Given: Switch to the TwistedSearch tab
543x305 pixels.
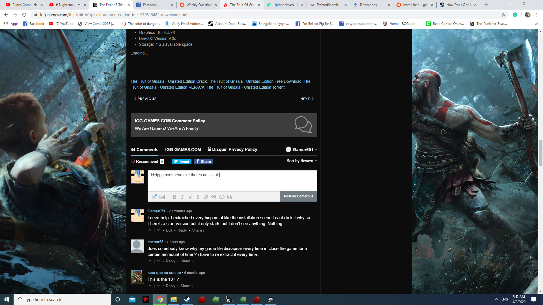Looking at the screenshot, I should tap(328, 5).
